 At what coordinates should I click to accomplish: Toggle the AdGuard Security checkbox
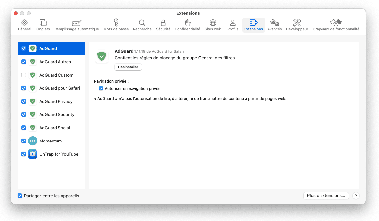[24, 114]
